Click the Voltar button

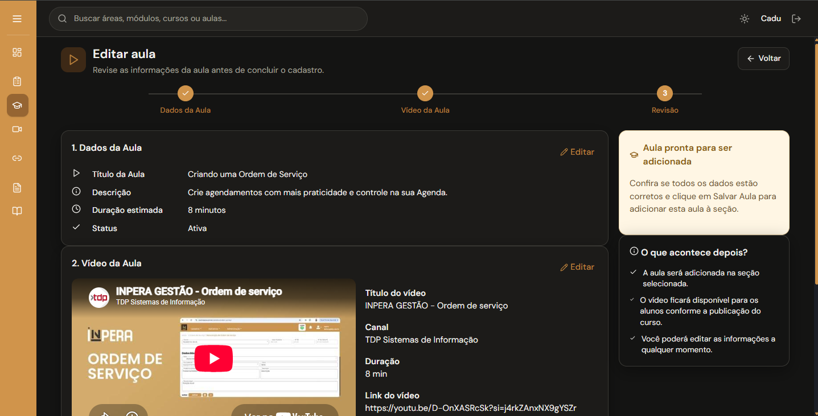coord(763,59)
